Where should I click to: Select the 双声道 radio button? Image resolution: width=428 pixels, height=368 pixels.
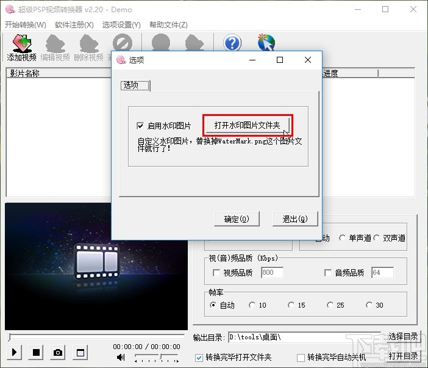(x=377, y=238)
